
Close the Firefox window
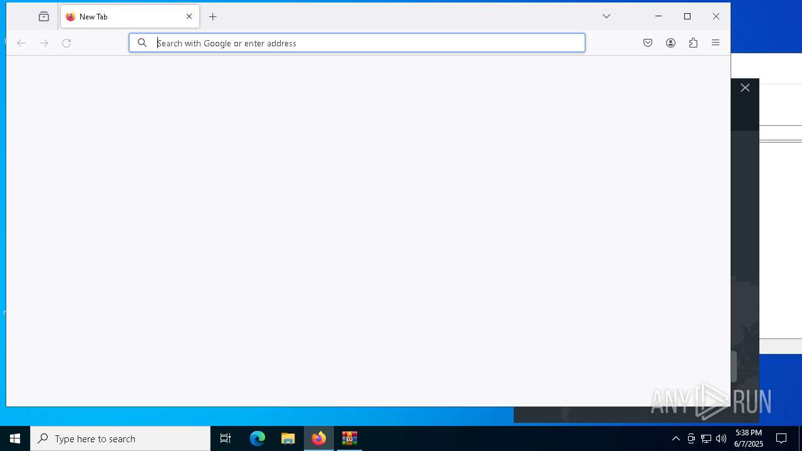point(716,16)
